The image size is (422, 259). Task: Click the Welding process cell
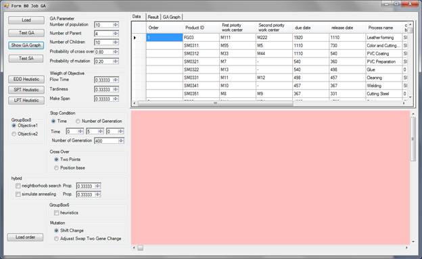click(384, 86)
